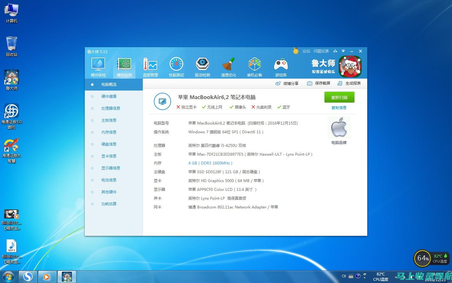Click the Apple brand logo image
The width and height of the screenshot is (452, 283).
coord(339,127)
